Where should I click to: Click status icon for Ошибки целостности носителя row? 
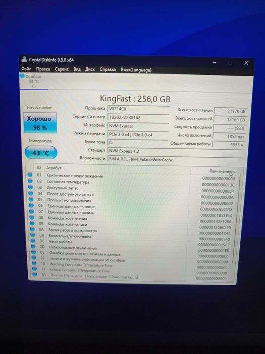34,252
